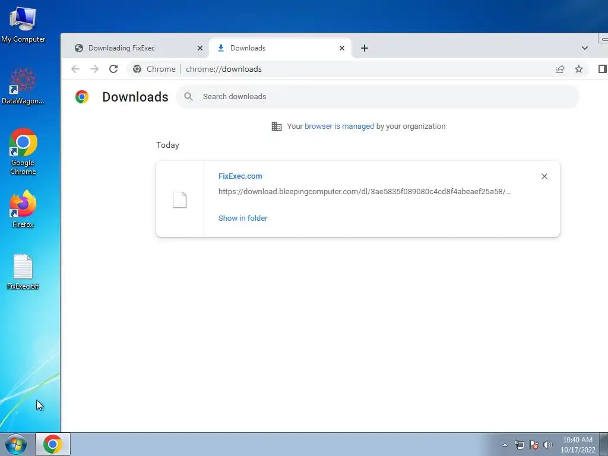This screenshot has width=608, height=456.
Task: Click Chrome in the taskbar
Action: point(53,444)
